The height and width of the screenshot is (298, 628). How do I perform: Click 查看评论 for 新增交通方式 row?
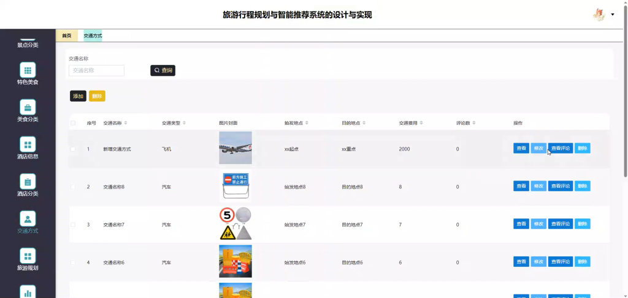coord(561,148)
